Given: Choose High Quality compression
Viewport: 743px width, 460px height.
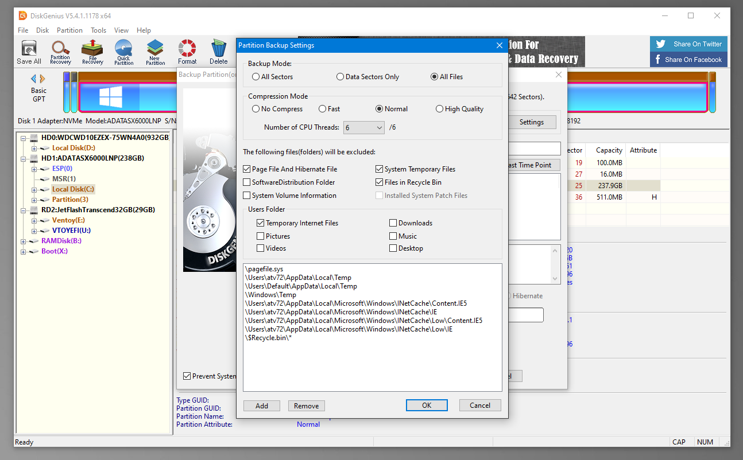Looking at the screenshot, I should (x=440, y=109).
